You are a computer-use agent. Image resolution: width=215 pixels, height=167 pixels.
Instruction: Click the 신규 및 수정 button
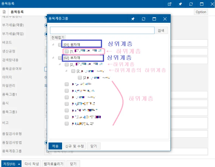[74, 146]
